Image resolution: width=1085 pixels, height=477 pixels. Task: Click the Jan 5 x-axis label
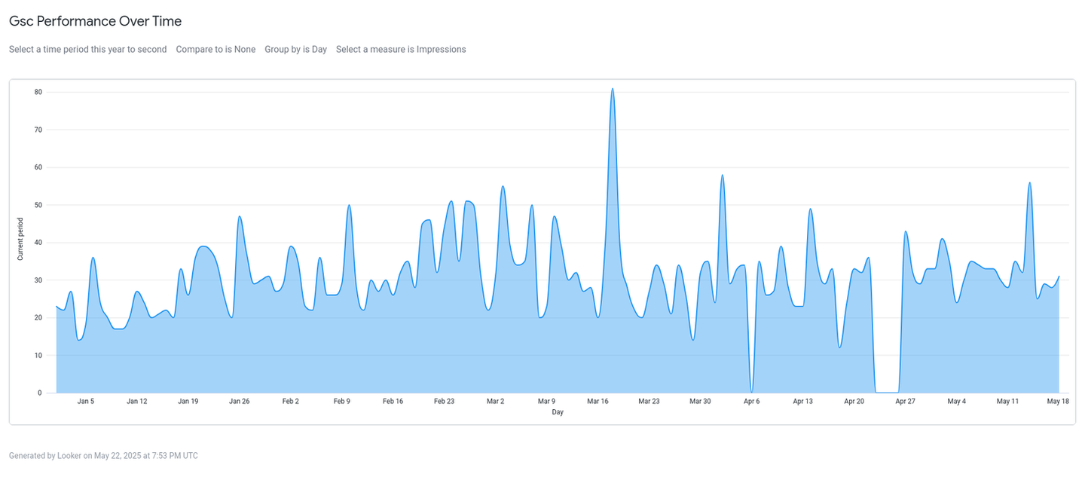[86, 402]
